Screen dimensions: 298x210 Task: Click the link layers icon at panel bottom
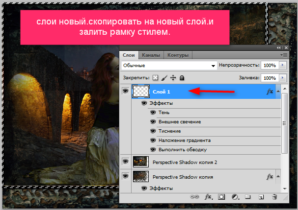[x=194, y=197]
